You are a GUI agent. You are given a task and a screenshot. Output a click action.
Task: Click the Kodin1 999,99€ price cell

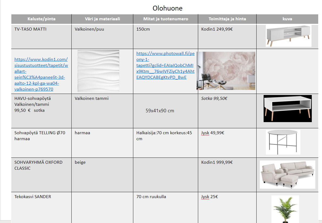[227, 175]
